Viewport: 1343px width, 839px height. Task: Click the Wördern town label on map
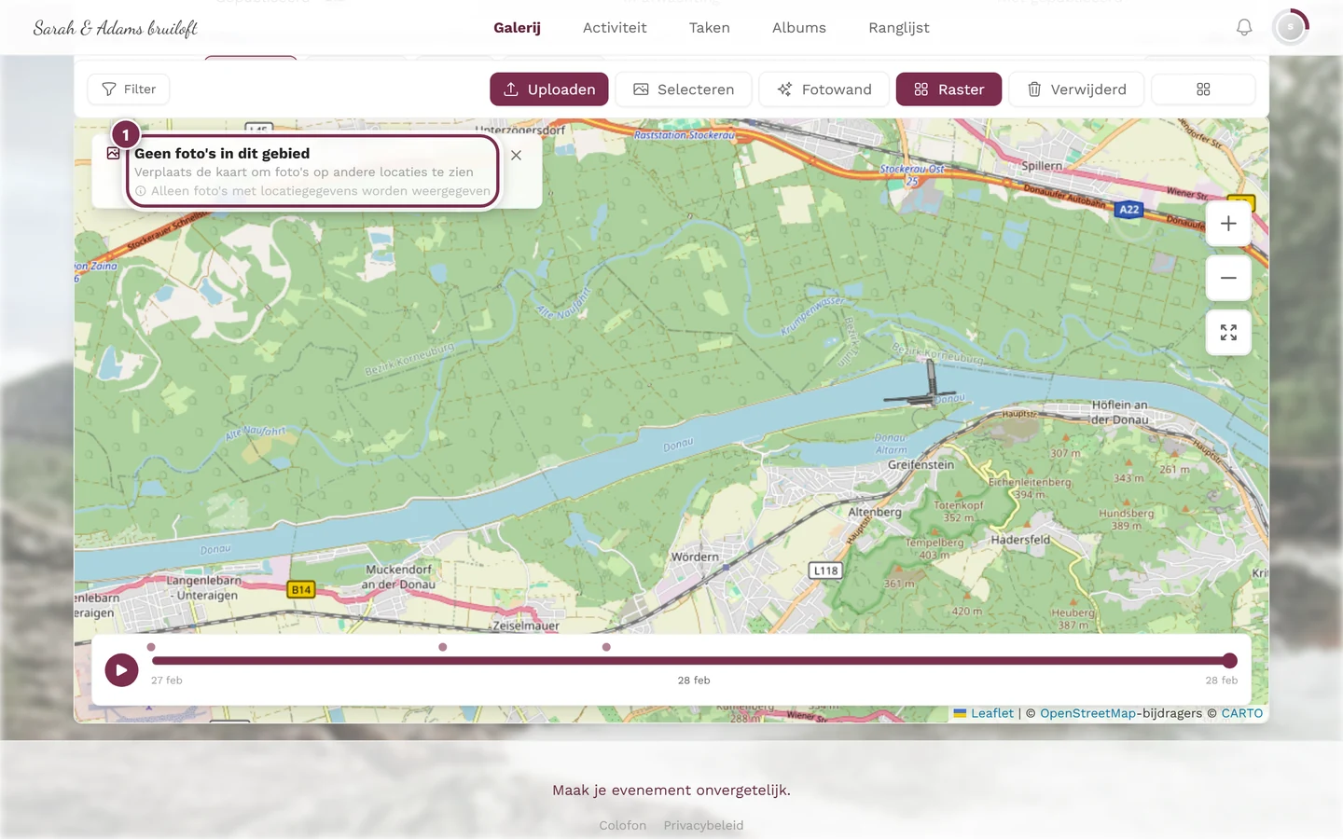pyautogui.click(x=695, y=557)
